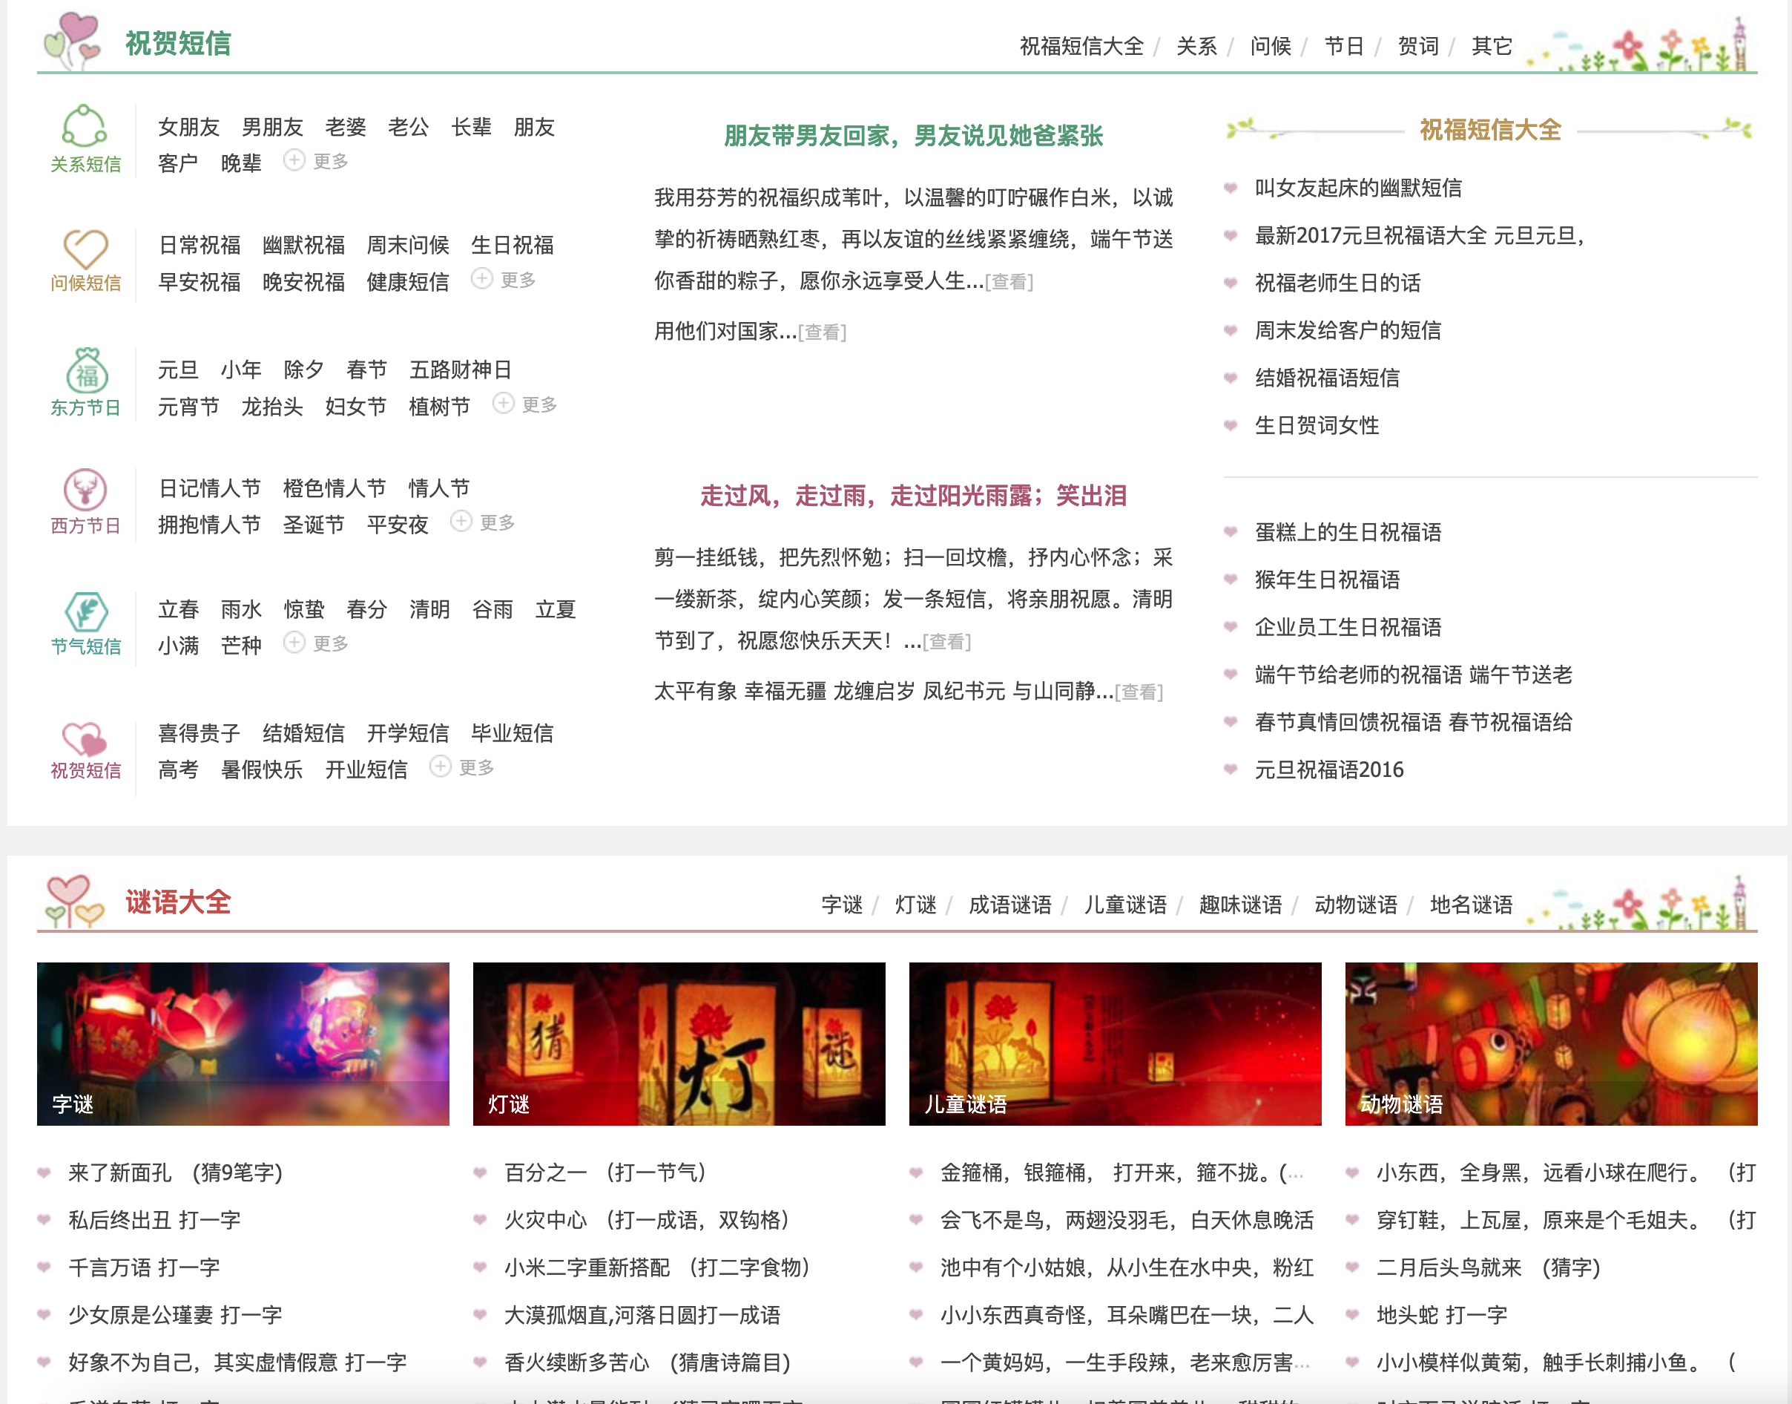Open the 字谜 lantern thumbnail
The image size is (1792, 1404).
point(243,1044)
